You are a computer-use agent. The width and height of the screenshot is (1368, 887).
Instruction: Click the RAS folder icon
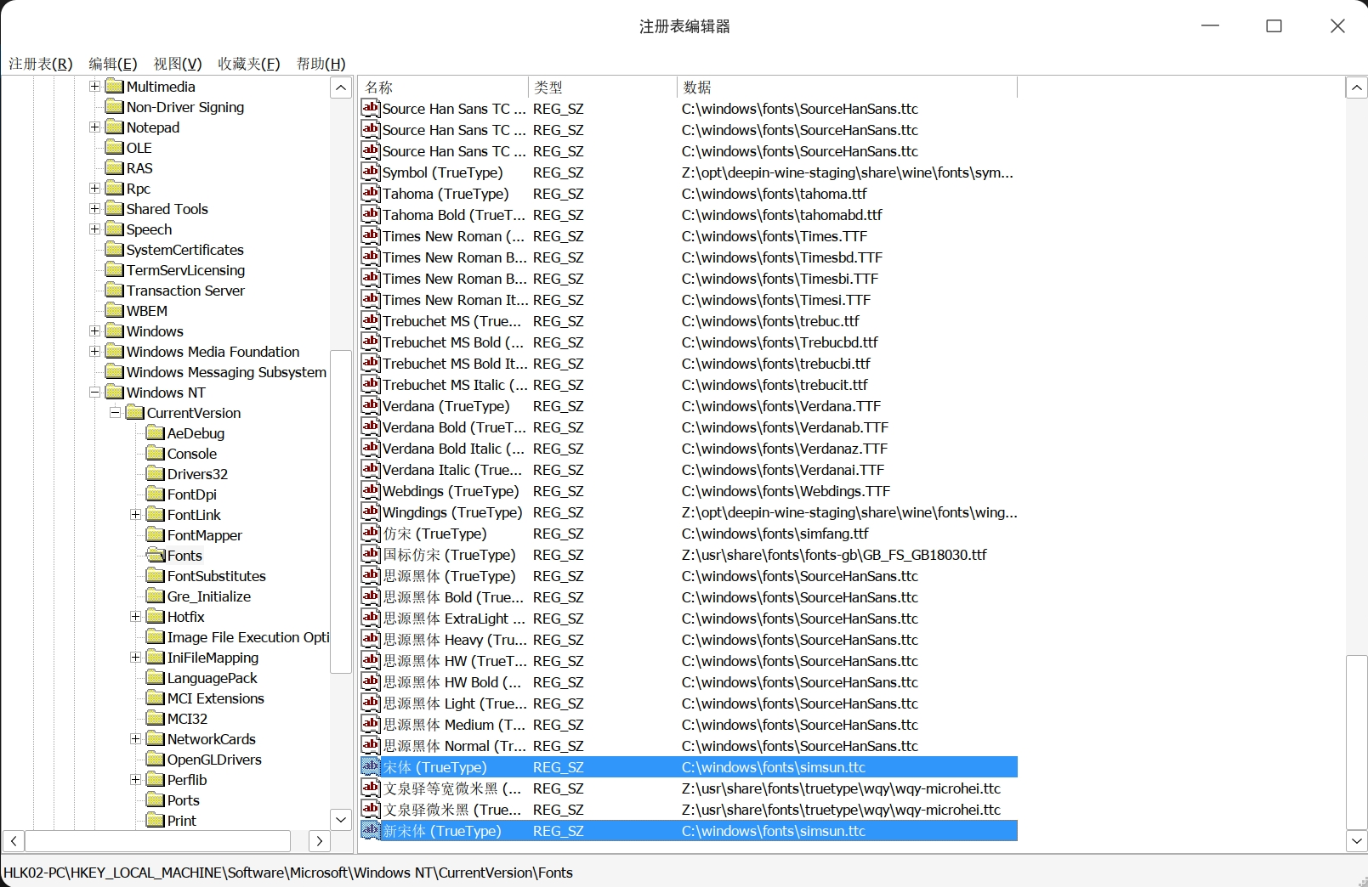tap(115, 167)
